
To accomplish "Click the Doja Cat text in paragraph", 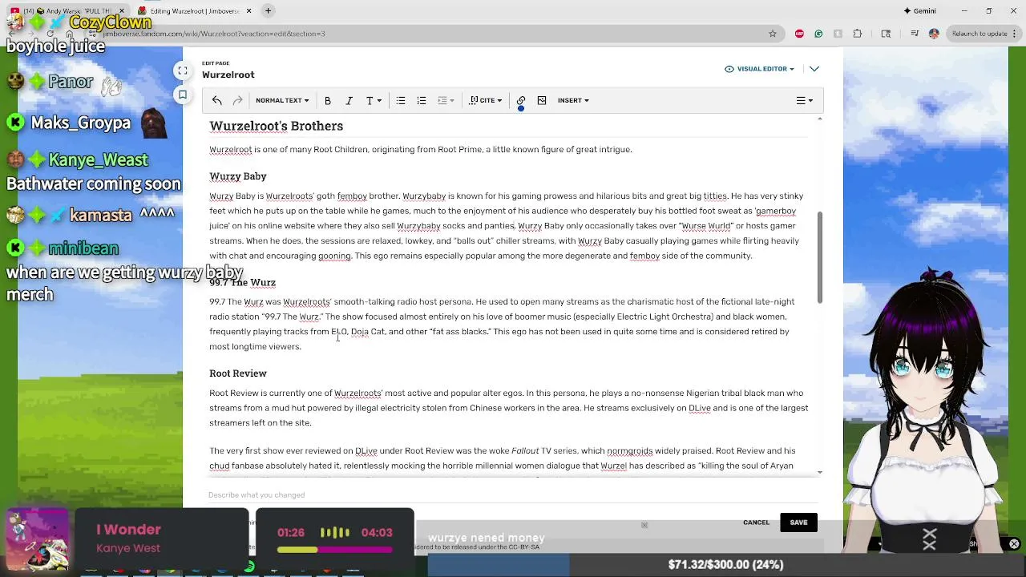I will pos(367,332).
